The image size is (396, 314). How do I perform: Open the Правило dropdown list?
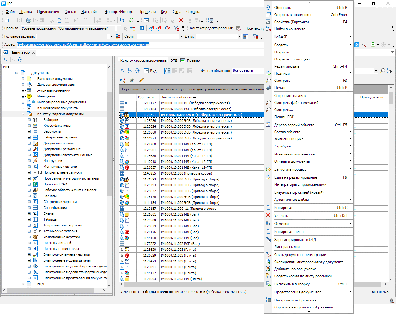click(119, 28)
